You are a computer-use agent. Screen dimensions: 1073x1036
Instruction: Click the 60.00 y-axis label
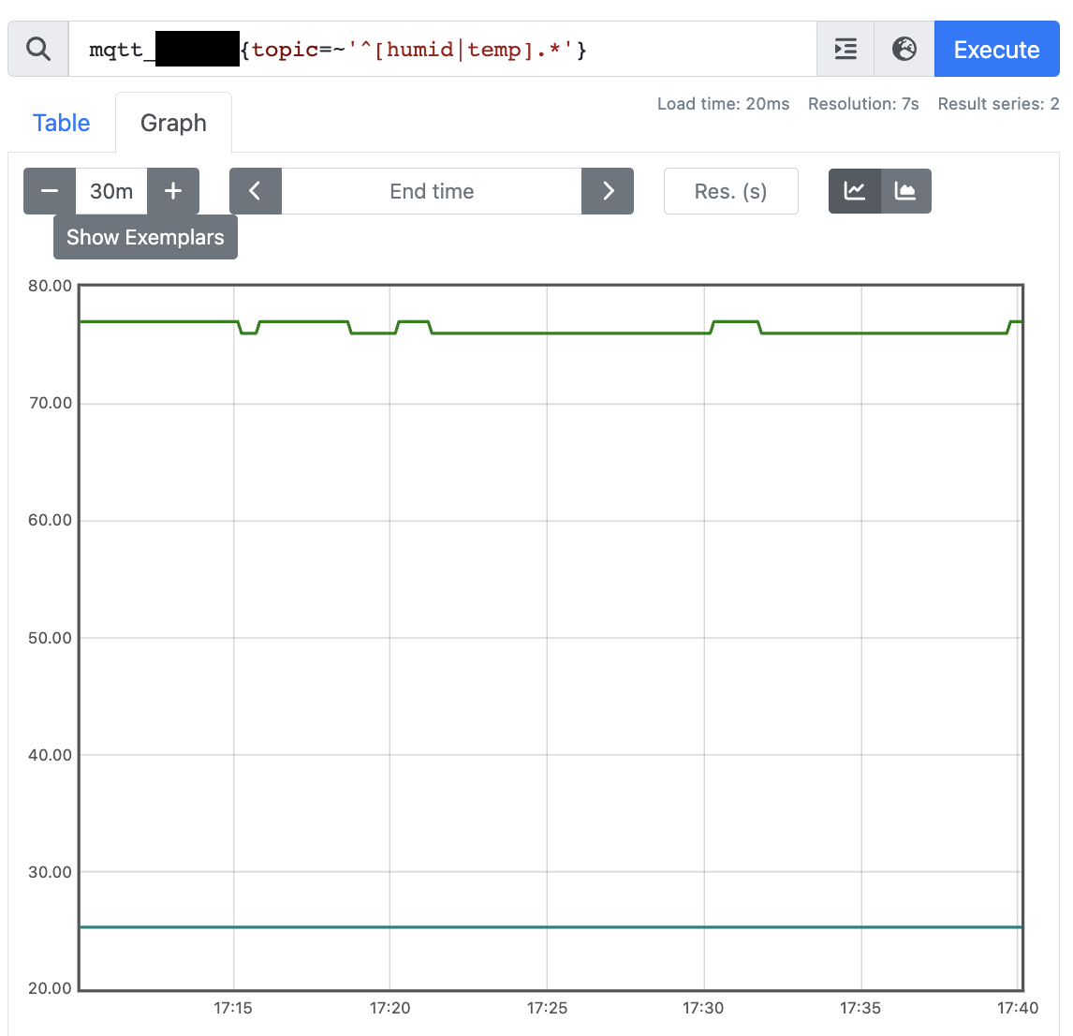[x=50, y=521]
